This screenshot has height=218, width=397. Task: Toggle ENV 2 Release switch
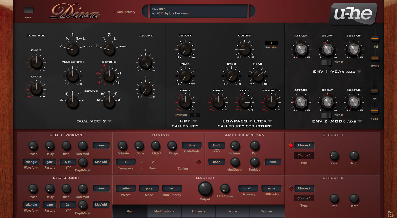pyautogui.click(x=326, y=115)
